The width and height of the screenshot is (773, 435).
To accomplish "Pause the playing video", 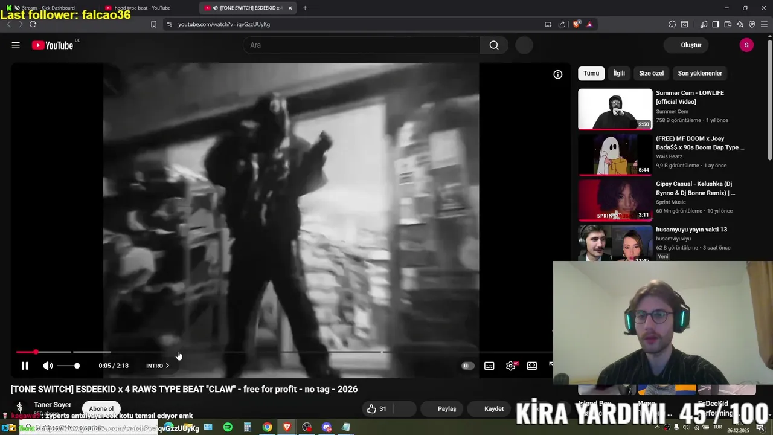I will [x=25, y=366].
